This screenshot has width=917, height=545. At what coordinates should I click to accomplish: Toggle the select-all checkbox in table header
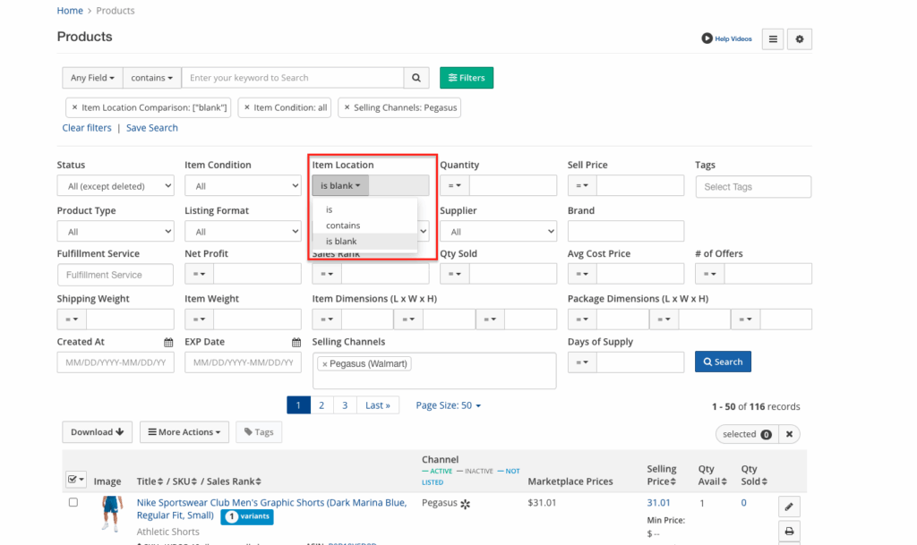point(73,480)
